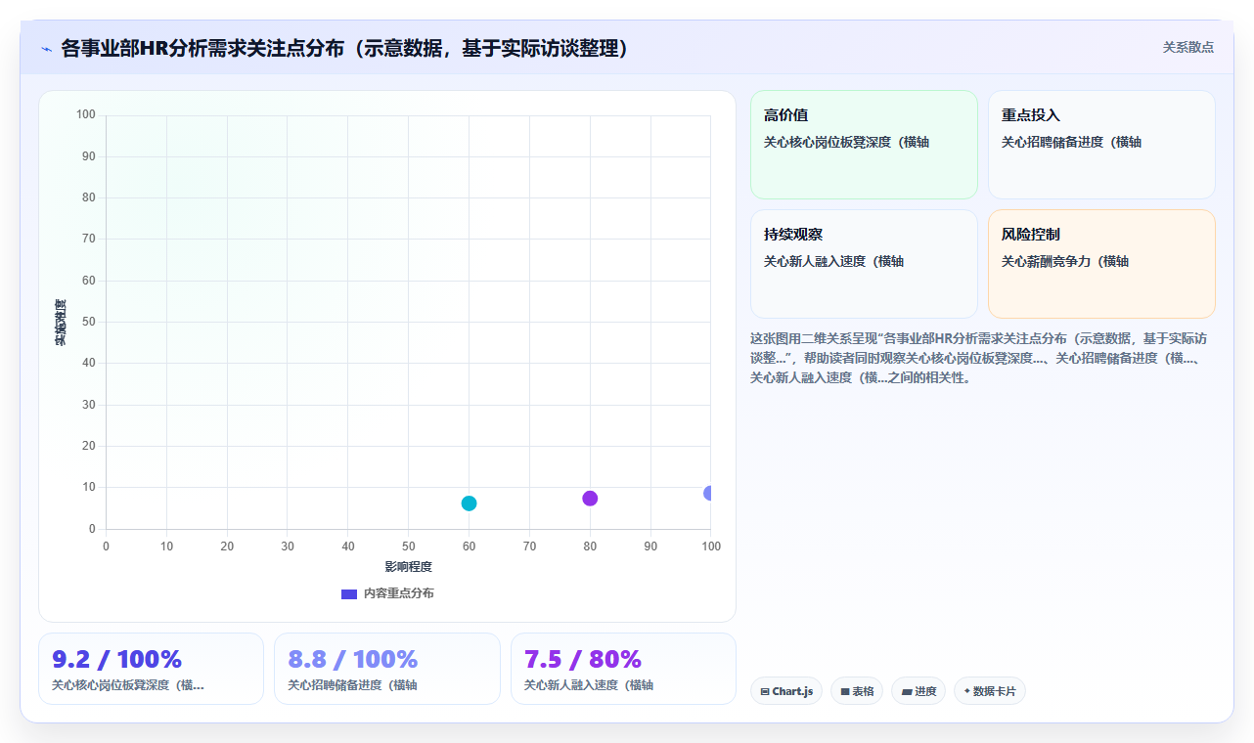The width and height of the screenshot is (1254, 743).
Task: Click the purple scatter point at x=80
Action: point(590,499)
